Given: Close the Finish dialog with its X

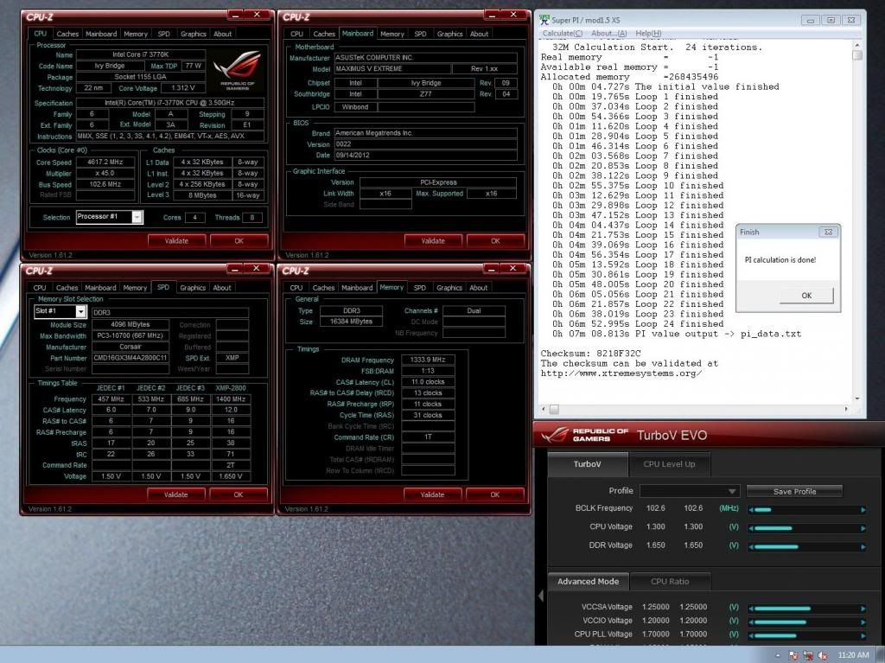Looking at the screenshot, I should (828, 232).
